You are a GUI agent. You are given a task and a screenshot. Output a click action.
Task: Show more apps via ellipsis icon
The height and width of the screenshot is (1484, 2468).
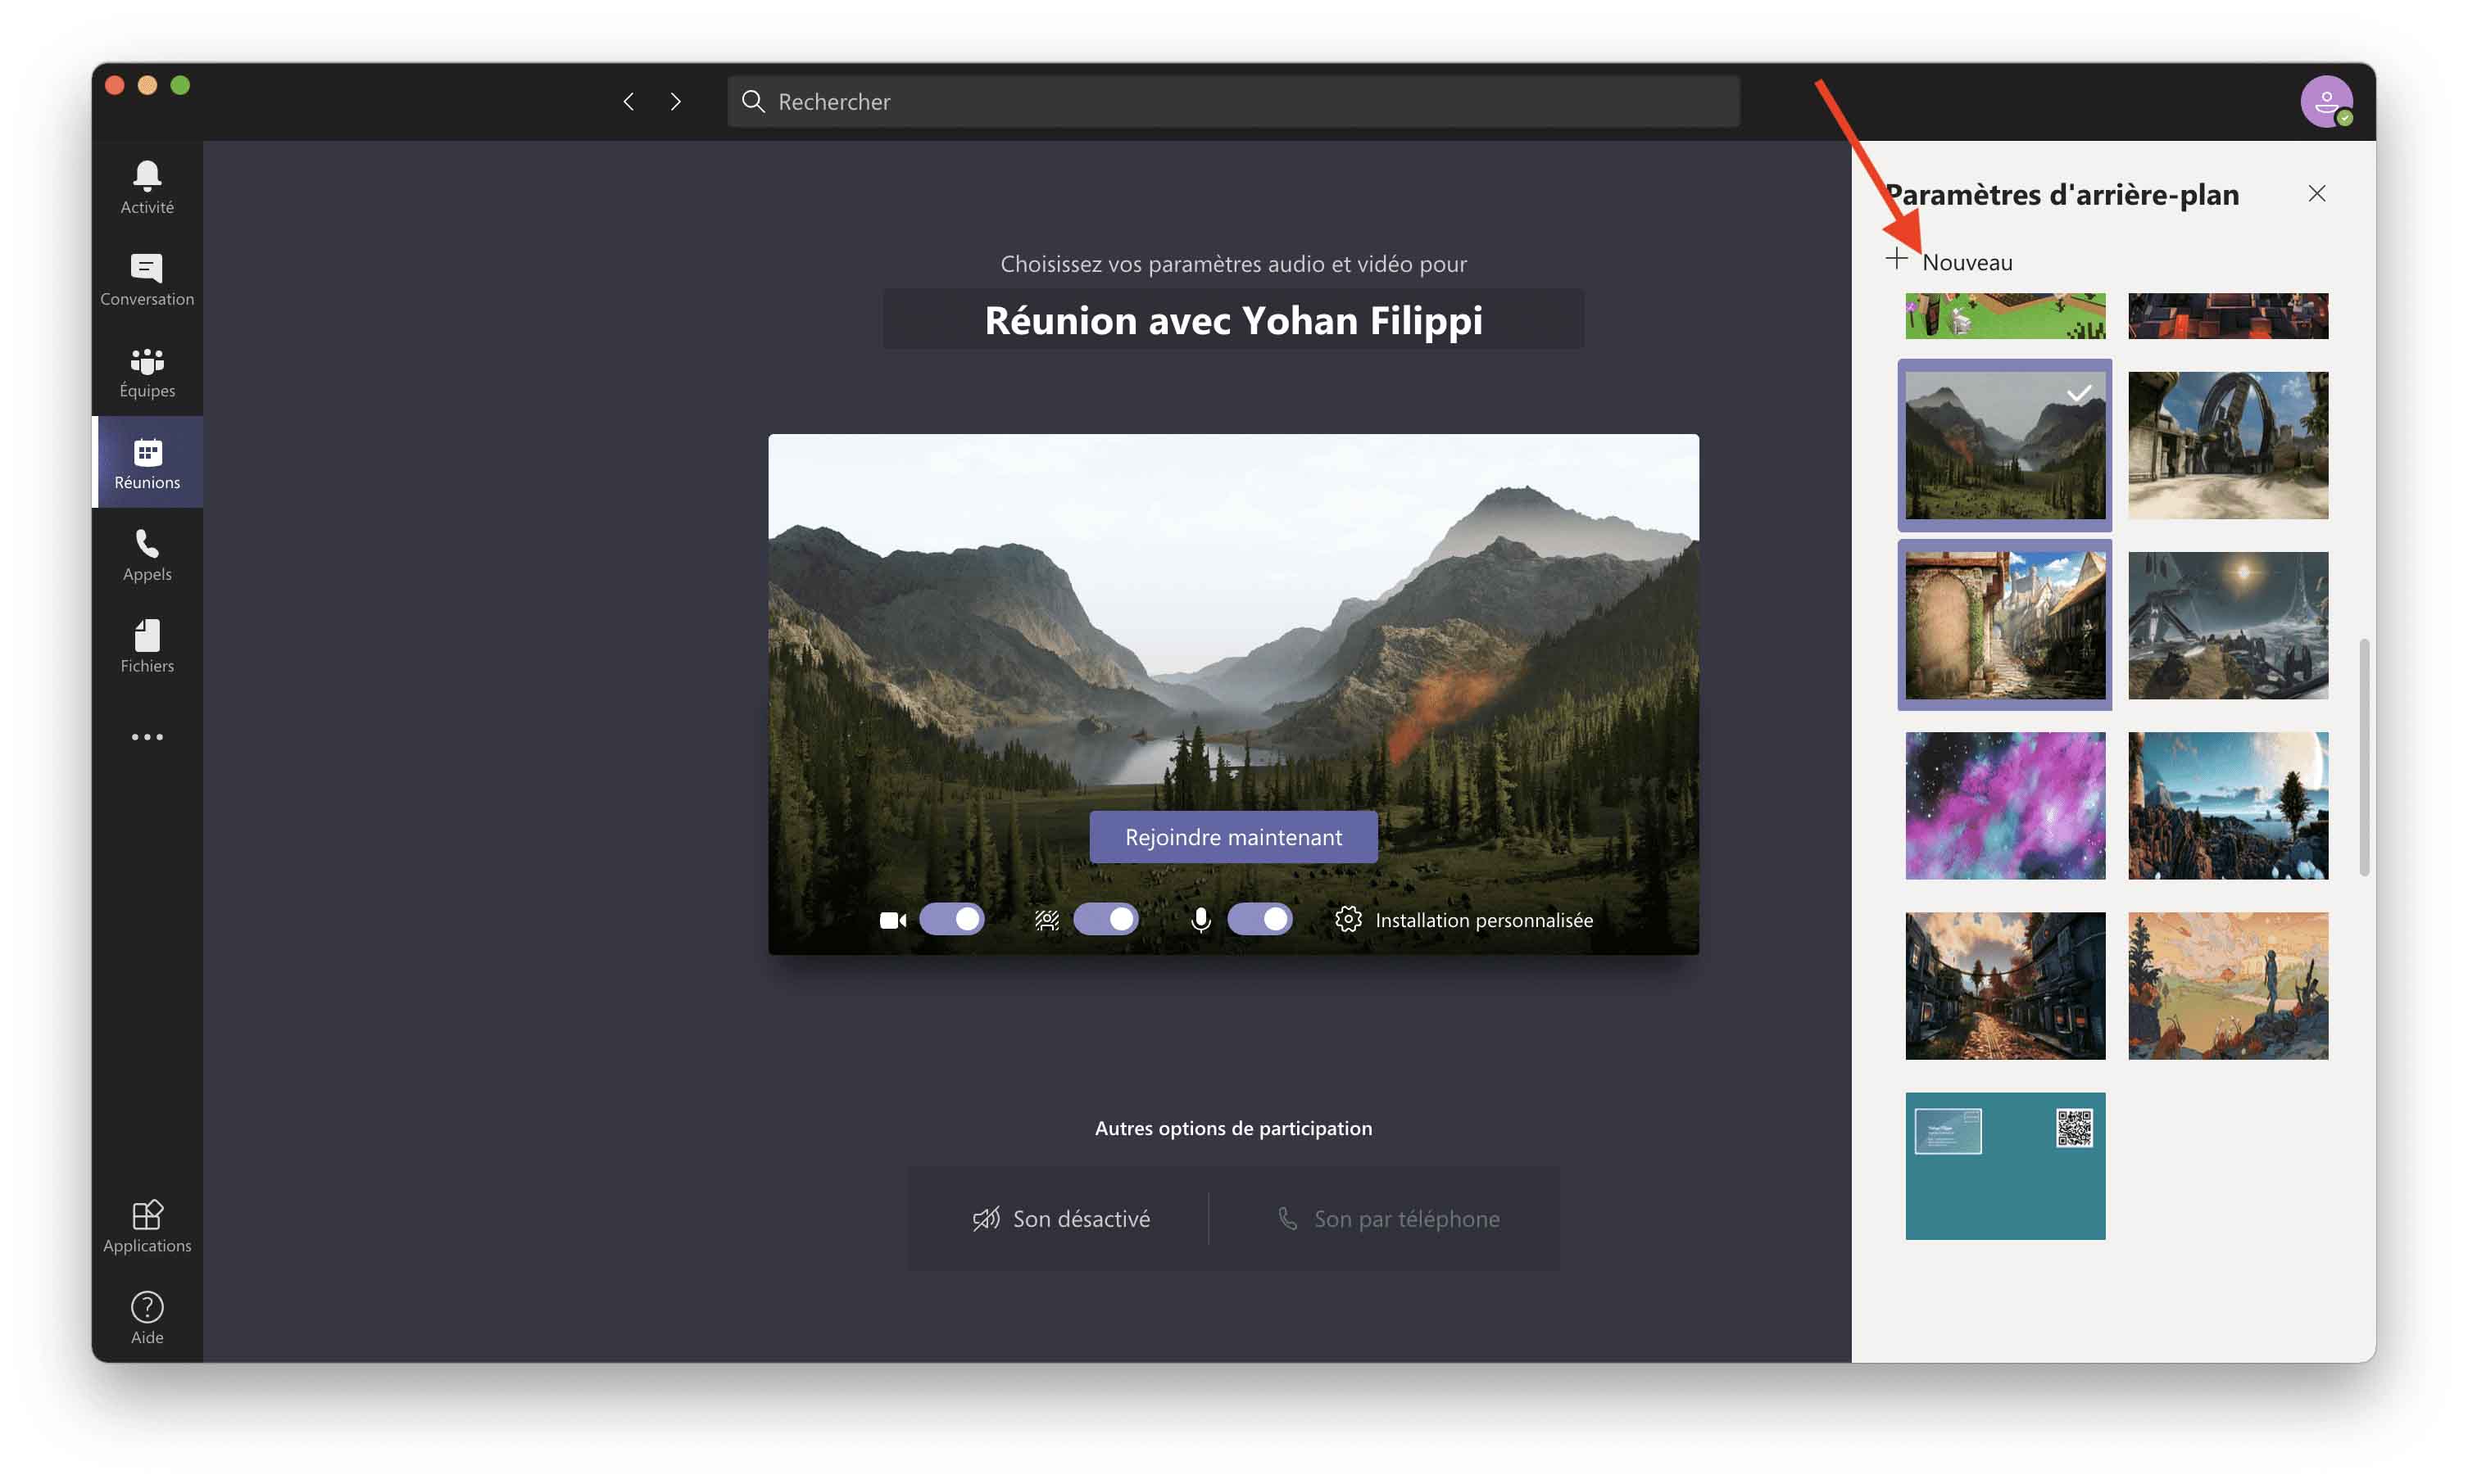tap(147, 737)
